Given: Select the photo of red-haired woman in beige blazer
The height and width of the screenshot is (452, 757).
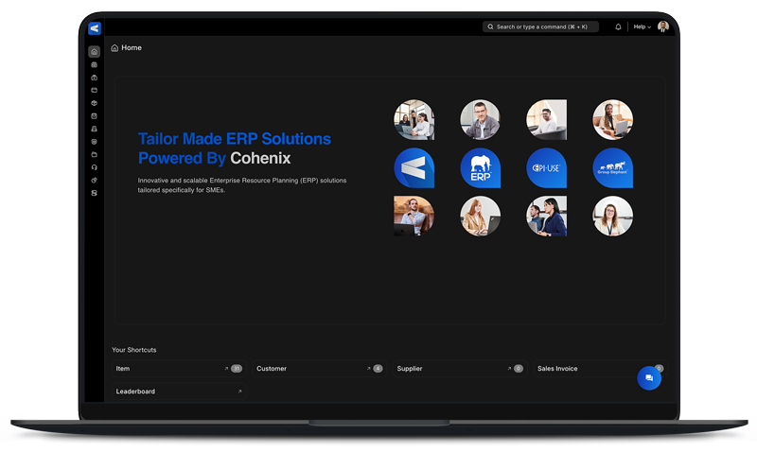Looking at the screenshot, I should [x=480, y=217].
